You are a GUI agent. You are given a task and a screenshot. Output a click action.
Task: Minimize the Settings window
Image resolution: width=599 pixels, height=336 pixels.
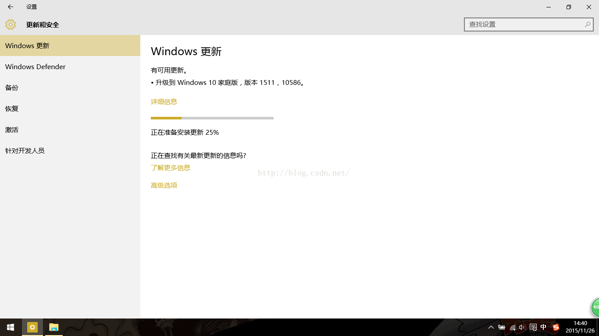pos(549,7)
